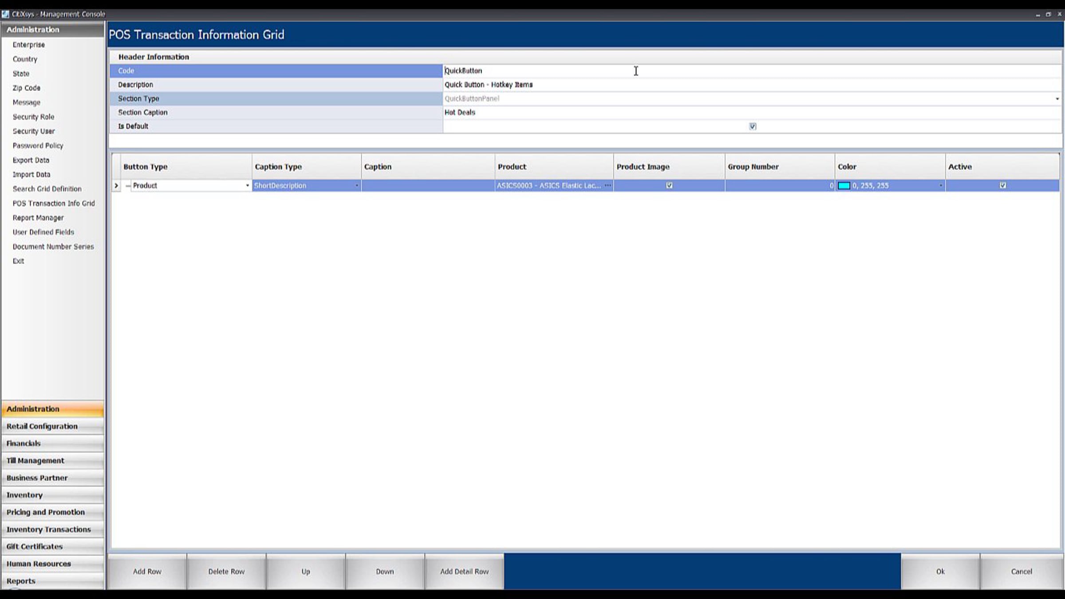Click the row indicator arrow in grid
Screen dimensions: 1065x599
coord(116,186)
